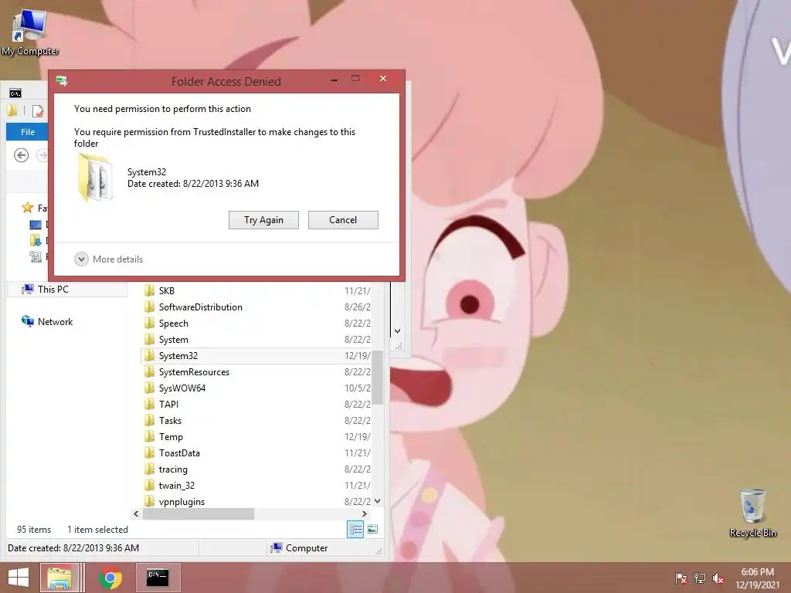Click the file list's vertical scrollbar down arrow
Image resolution: width=791 pixels, height=593 pixels.
coord(377,501)
